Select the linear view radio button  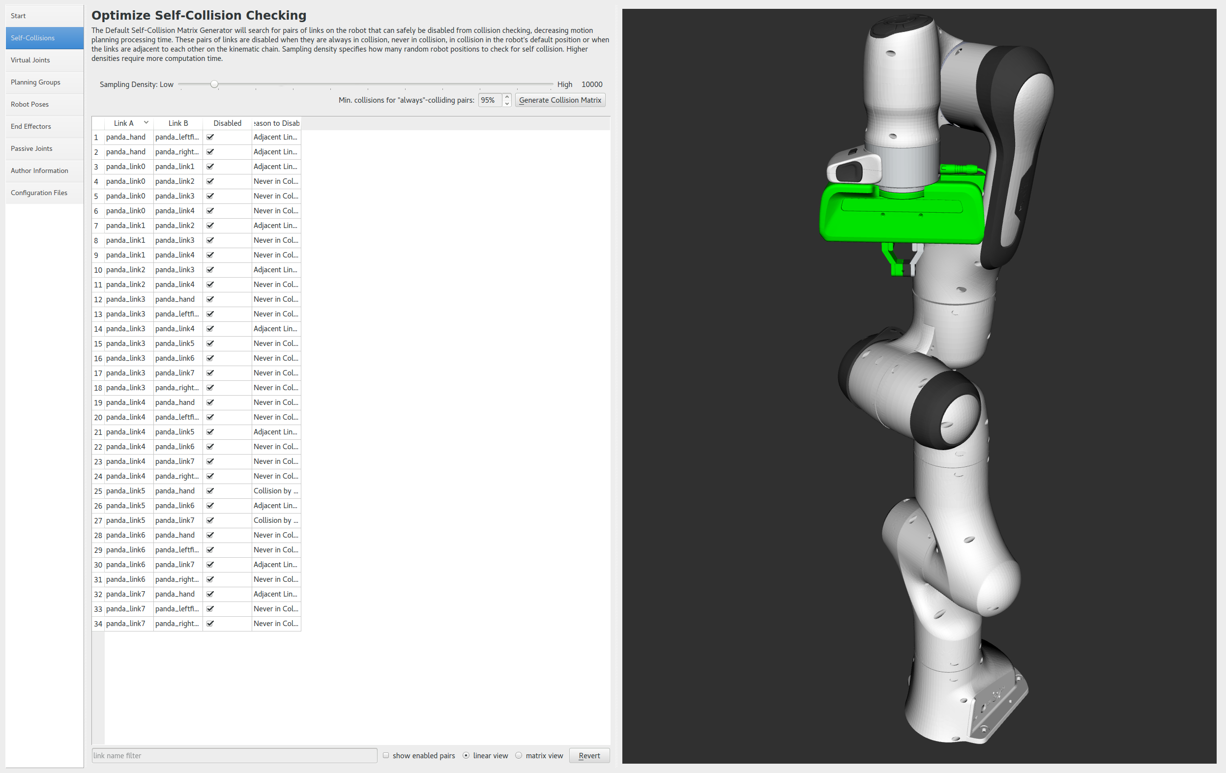click(466, 755)
